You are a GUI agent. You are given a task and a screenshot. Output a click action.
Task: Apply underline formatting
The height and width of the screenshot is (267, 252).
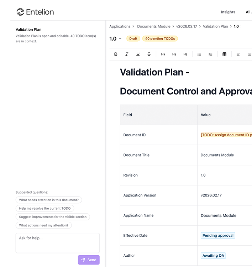[138, 54]
